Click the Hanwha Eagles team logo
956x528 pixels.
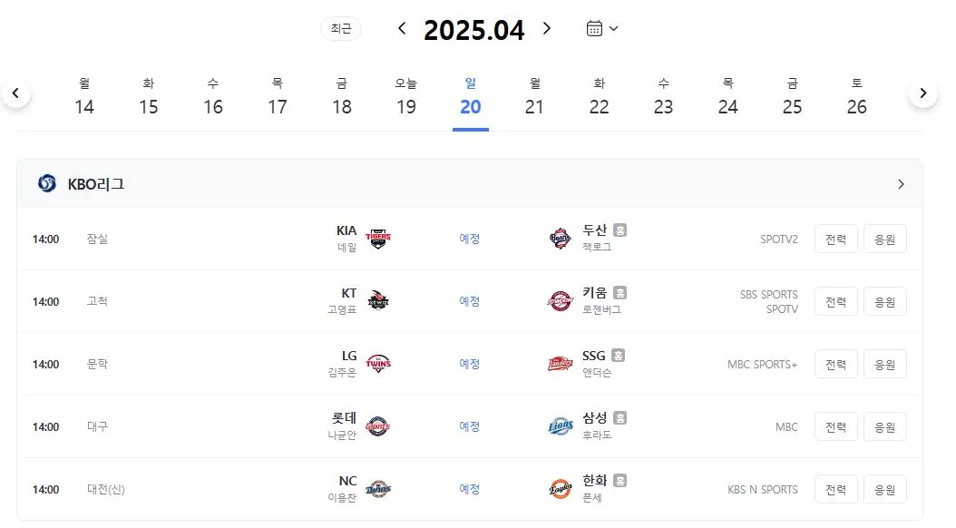[560, 489]
